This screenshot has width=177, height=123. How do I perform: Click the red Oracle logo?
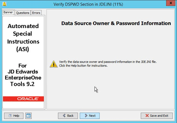click(x=23, y=99)
